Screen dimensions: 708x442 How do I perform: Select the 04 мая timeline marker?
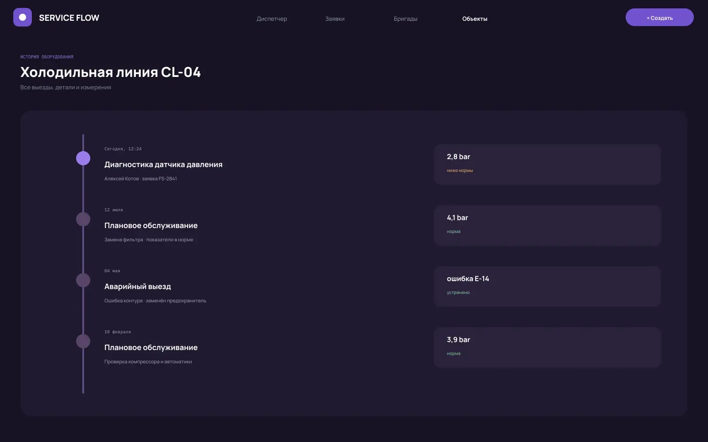[83, 280]
